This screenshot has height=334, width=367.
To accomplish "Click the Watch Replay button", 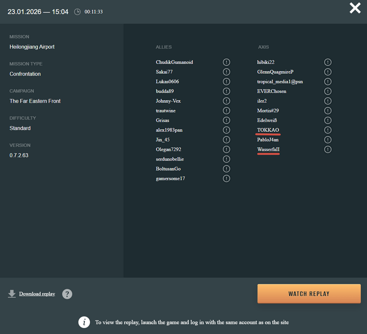I will 309,294.
